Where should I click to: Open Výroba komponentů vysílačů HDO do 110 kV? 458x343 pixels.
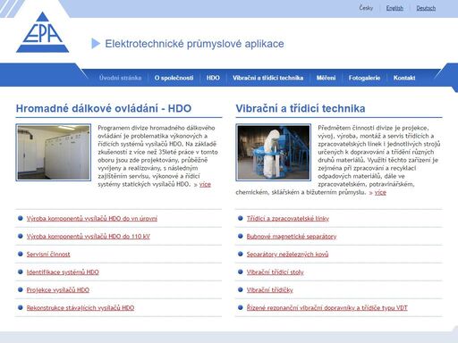89,237
